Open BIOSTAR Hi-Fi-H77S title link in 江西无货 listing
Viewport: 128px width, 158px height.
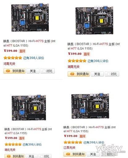pyautogui.click(x=89, y=129)
